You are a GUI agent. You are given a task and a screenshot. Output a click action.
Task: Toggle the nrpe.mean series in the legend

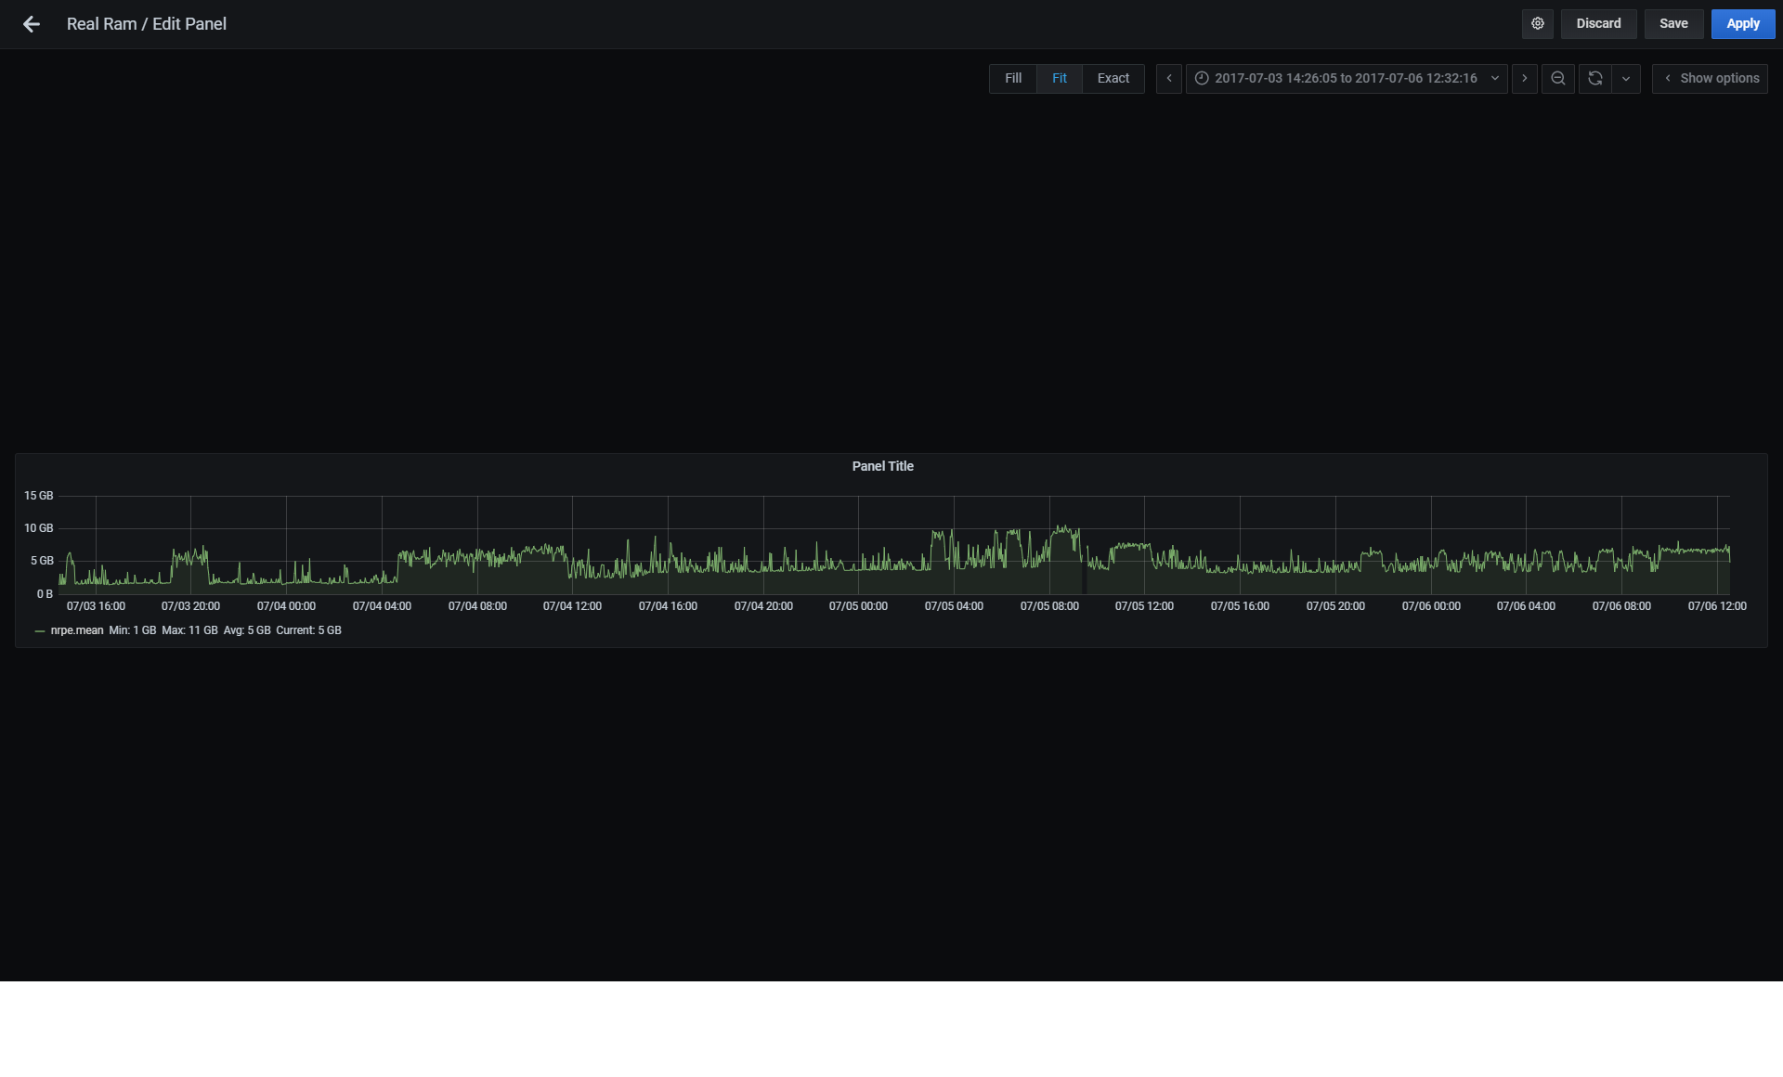pyautogui.click(x=77, y=630)
